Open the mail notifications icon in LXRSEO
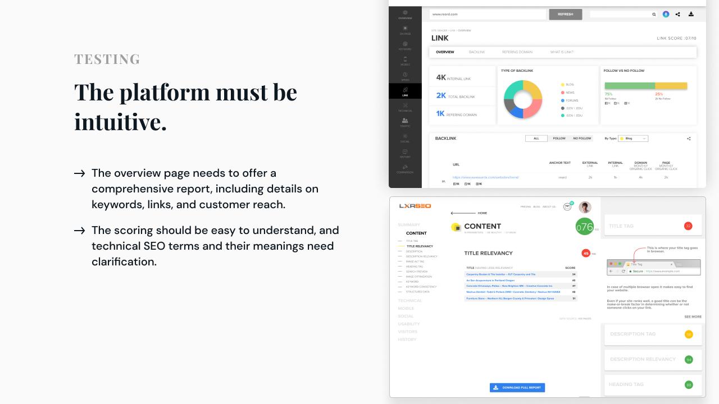 [567, 206]
